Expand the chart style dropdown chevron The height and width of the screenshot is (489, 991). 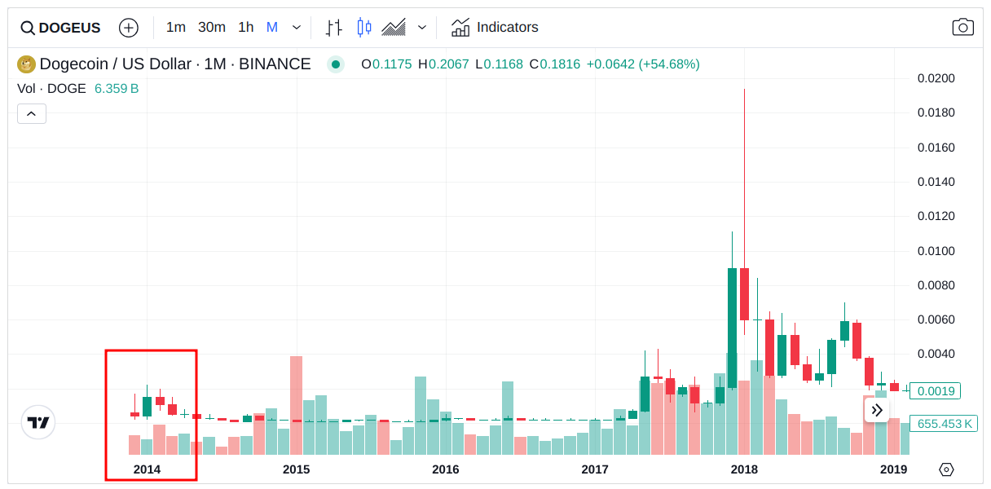[422, 28]
